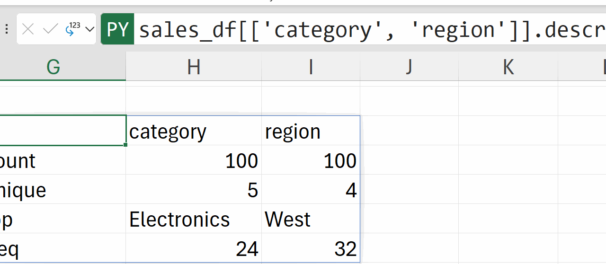This screenshot has width=606, height=264.
Task: Click the 'category' header cell
Action: [194, 132]
